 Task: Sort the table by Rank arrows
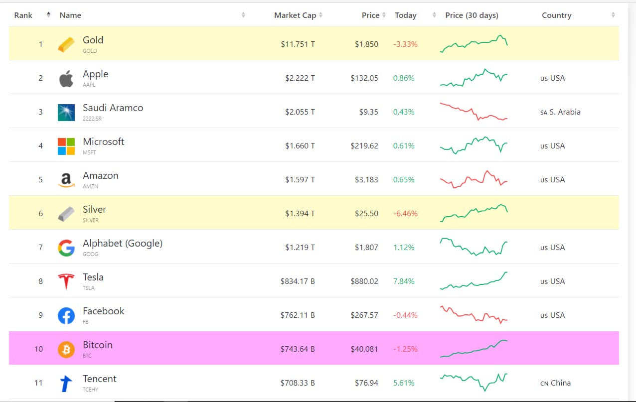pyautogui.click(x=48, y=15)
